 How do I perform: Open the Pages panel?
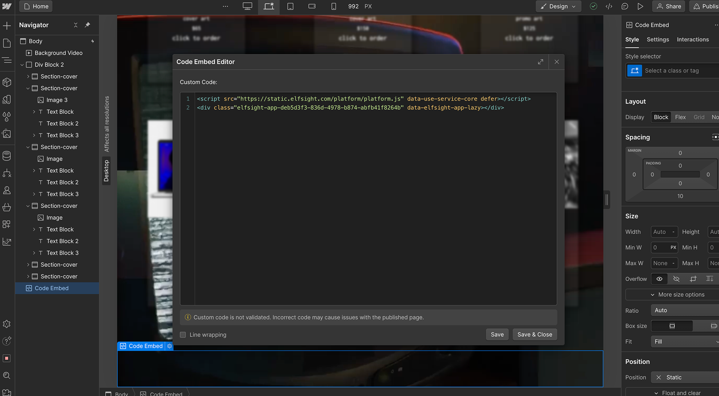7,43
